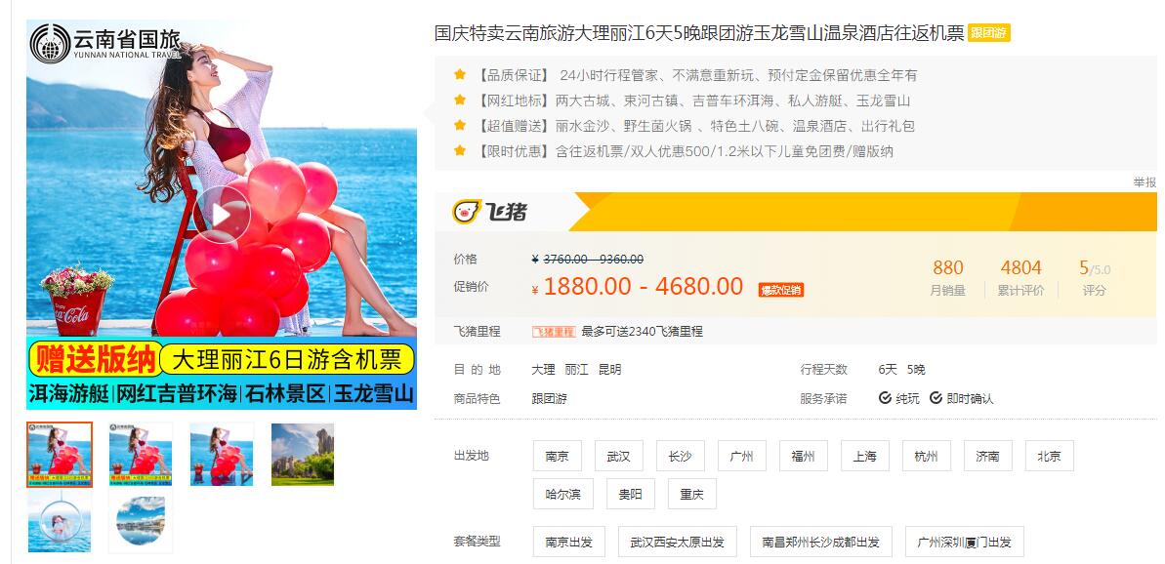Open the stone forest scenery thumbnail
The image size is (1165, 564).
pos(303,455)
